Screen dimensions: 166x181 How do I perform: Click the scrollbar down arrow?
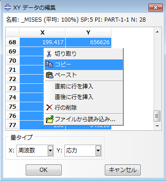(157, 126)
